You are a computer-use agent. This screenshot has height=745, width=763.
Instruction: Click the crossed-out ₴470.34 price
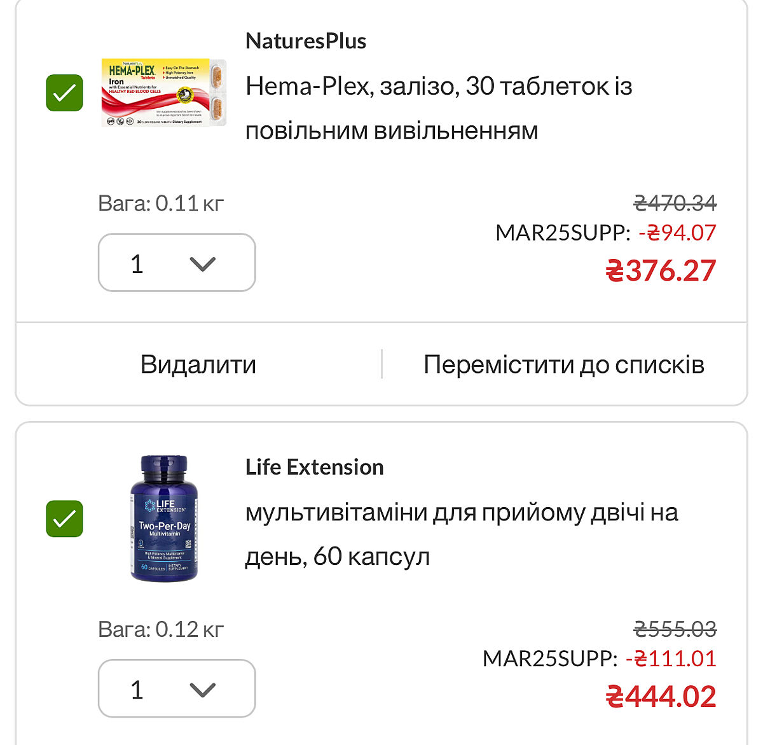coord(675,203)
